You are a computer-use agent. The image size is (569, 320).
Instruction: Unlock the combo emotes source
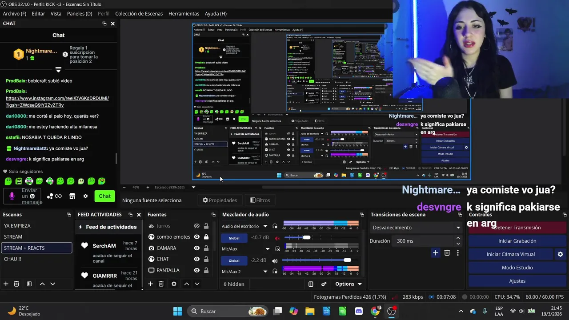(206, 237)
